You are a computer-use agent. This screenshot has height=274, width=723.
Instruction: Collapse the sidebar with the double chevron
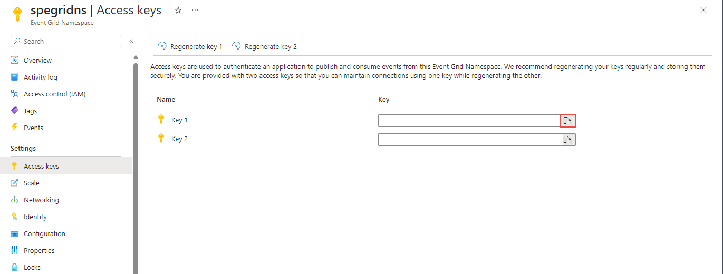tap(131, 41)
